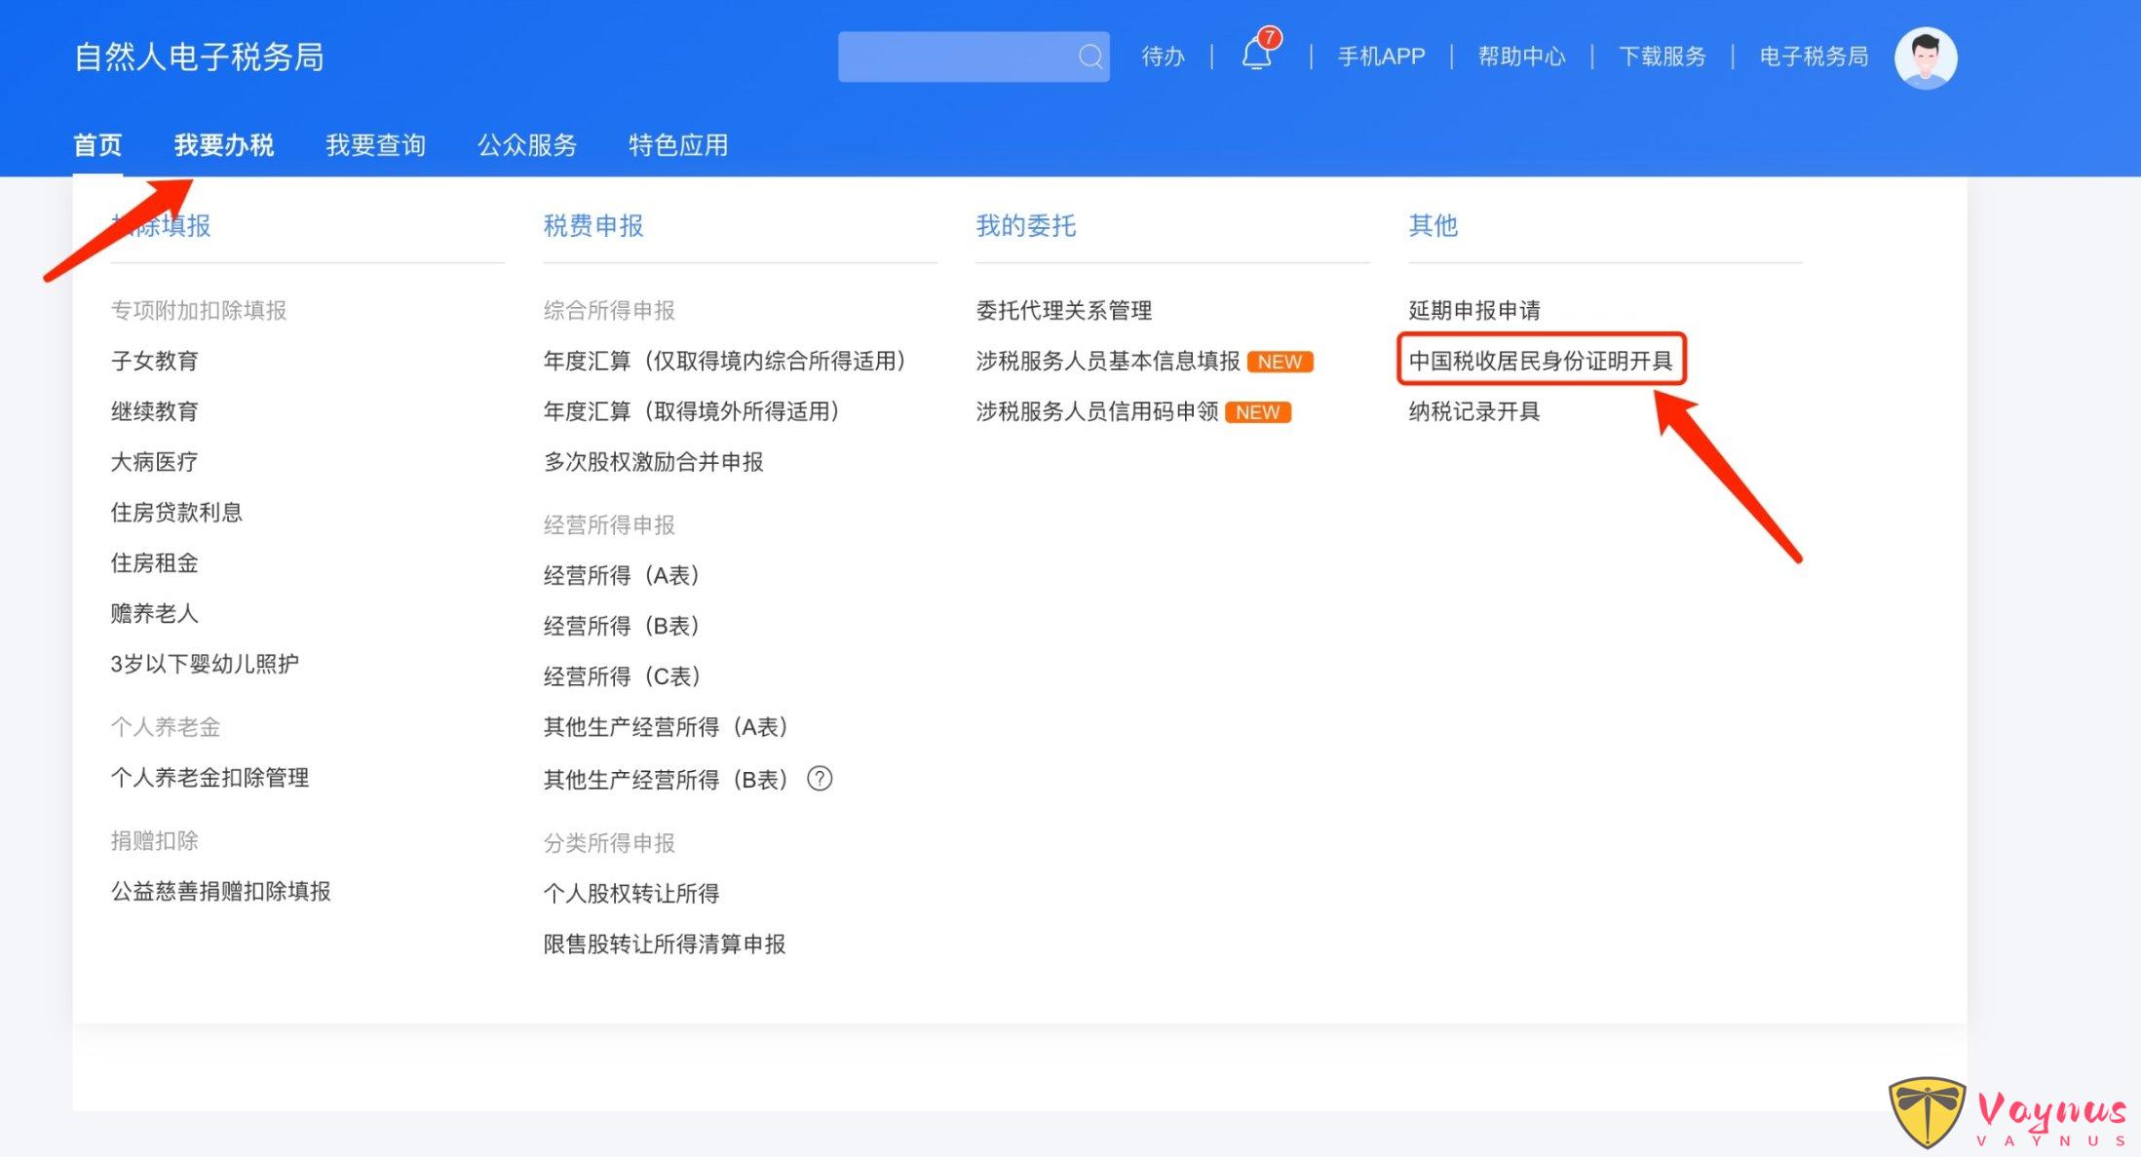Viewport: 2141px width, 1157px height.
Task: Switch to the 首页 tab
Action: [97, 144]
